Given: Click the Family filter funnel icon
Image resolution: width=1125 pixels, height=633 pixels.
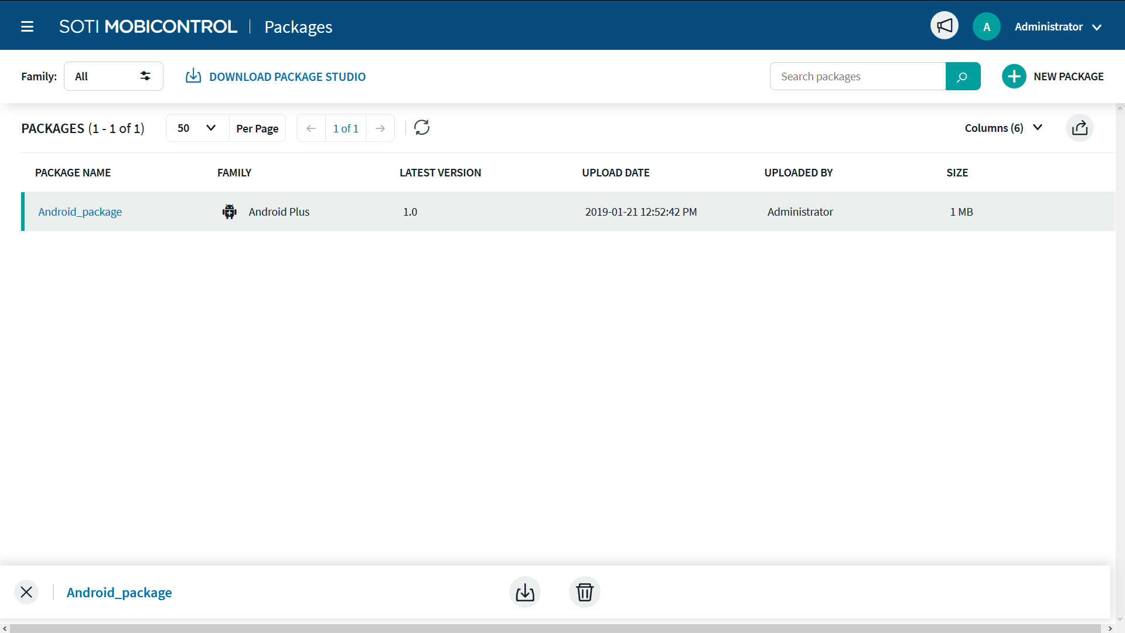Looking at the screenshot, I should (144, 76).
